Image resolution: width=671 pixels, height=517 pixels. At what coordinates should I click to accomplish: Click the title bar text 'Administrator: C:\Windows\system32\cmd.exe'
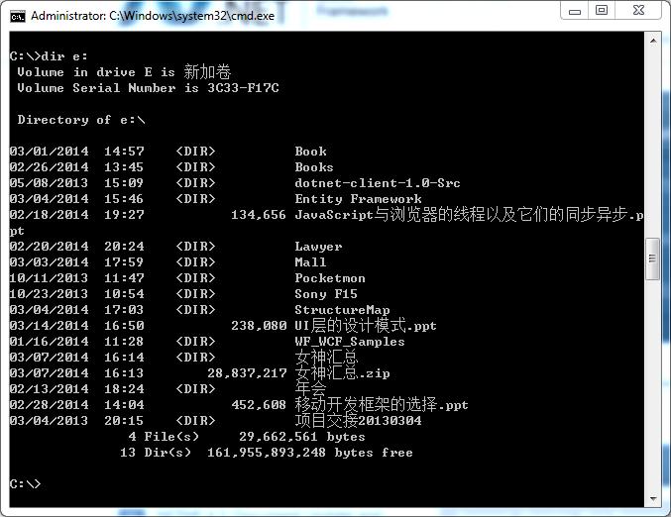[x=153, y=16]
